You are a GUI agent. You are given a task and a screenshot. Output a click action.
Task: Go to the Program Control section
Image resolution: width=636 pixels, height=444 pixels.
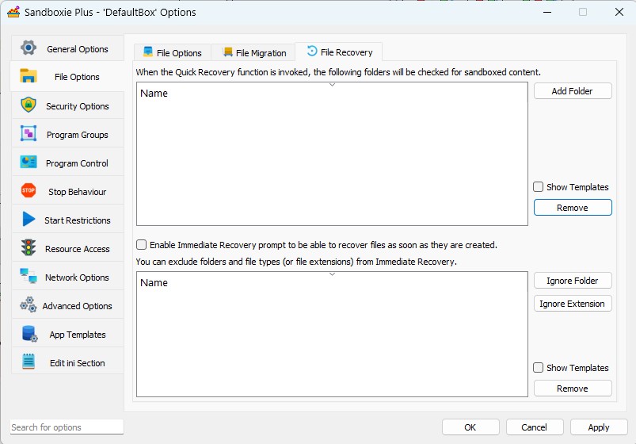[68, 163]
